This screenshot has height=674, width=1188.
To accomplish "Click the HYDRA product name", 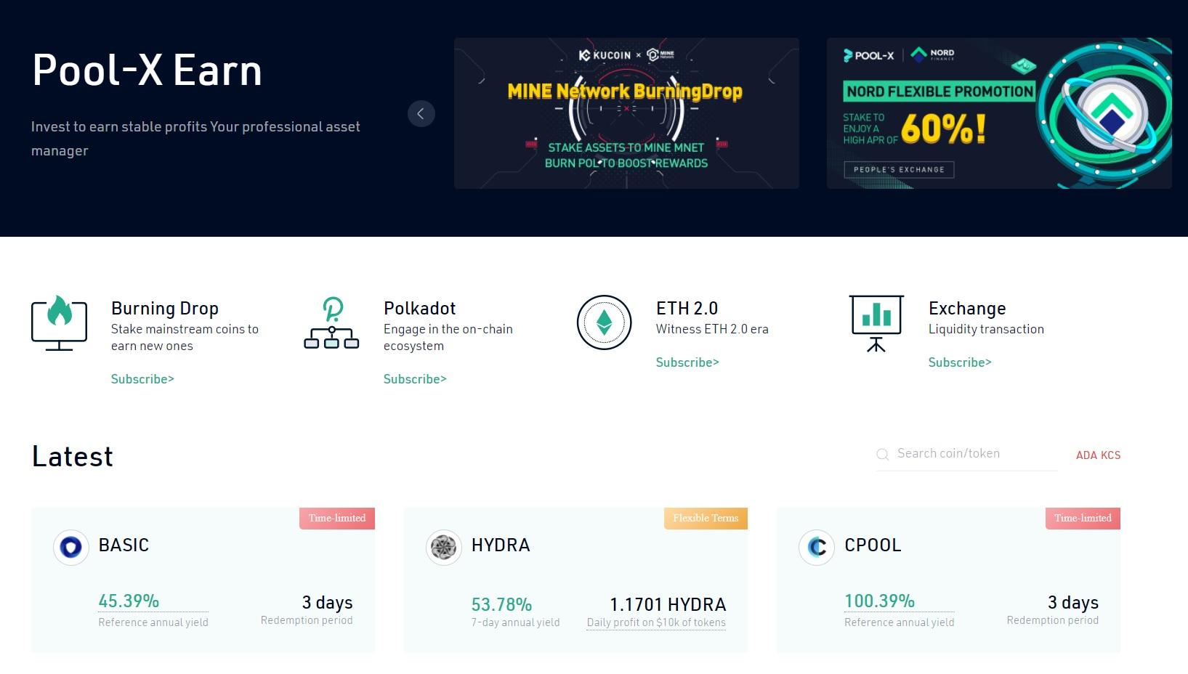I will pos(501,545).
